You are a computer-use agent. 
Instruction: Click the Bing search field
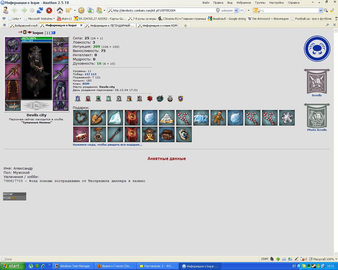tap(288, 11)
